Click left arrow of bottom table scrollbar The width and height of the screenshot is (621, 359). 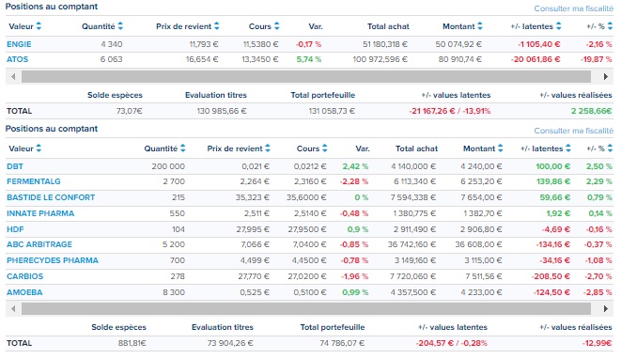(13, 308)
